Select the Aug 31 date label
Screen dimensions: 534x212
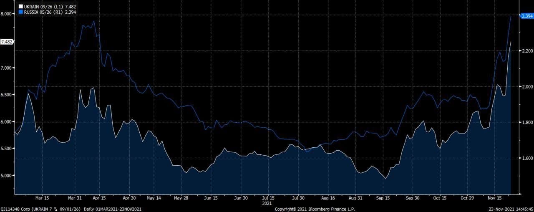pos(355,198)
